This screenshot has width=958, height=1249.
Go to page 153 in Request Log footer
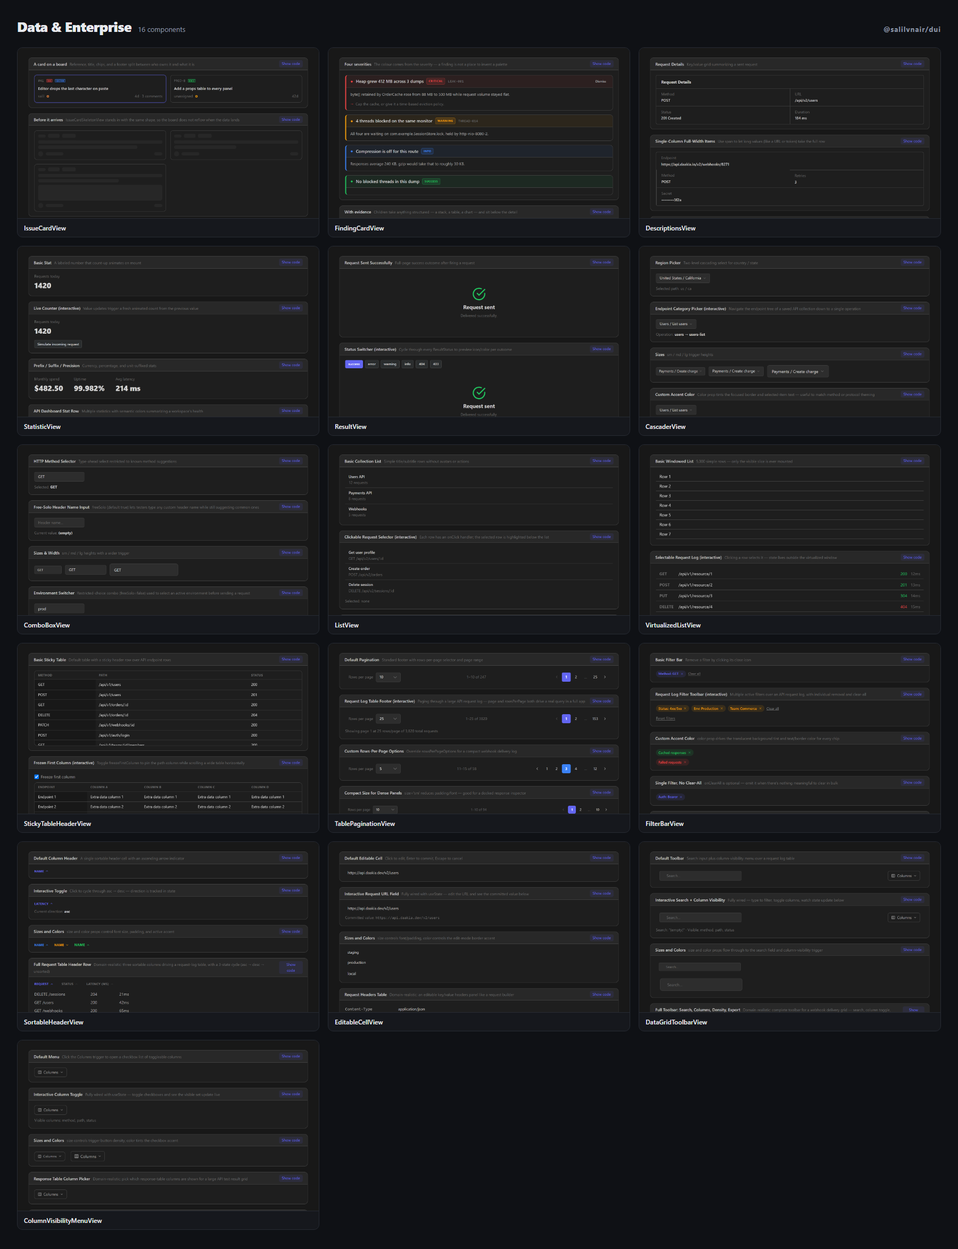595,719
